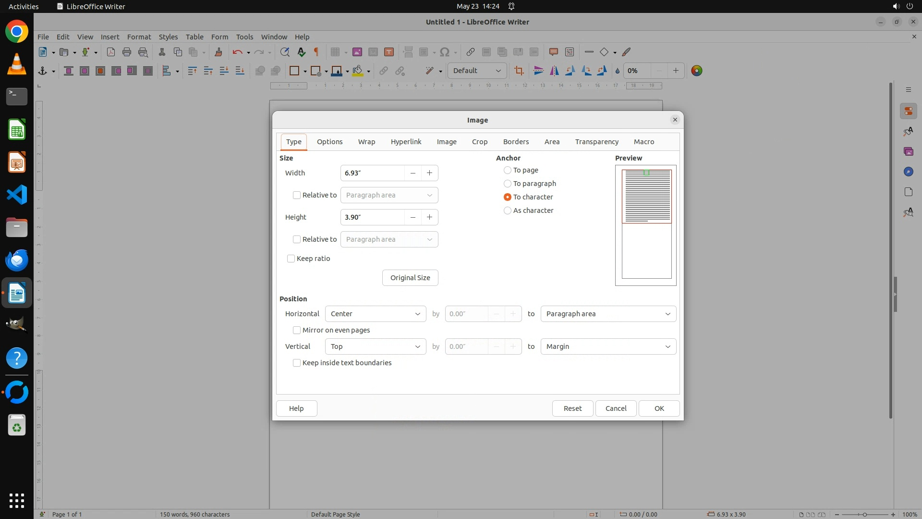Open the sidebar Gallery panel icon

point(908,152)
